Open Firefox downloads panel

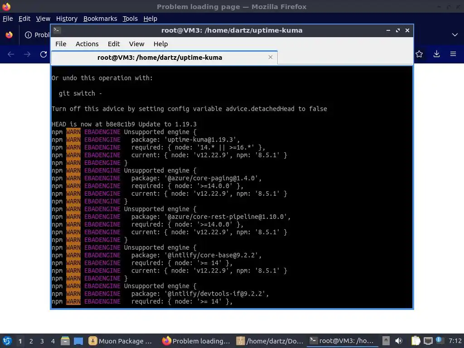coord(436,54)
